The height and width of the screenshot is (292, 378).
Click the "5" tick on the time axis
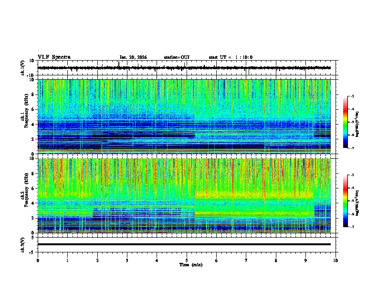tap(187, 261)
